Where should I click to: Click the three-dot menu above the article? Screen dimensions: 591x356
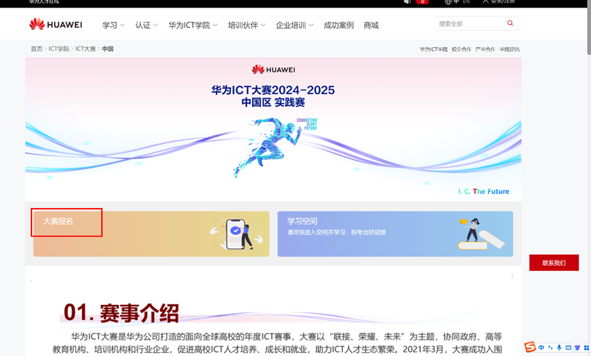512,277
